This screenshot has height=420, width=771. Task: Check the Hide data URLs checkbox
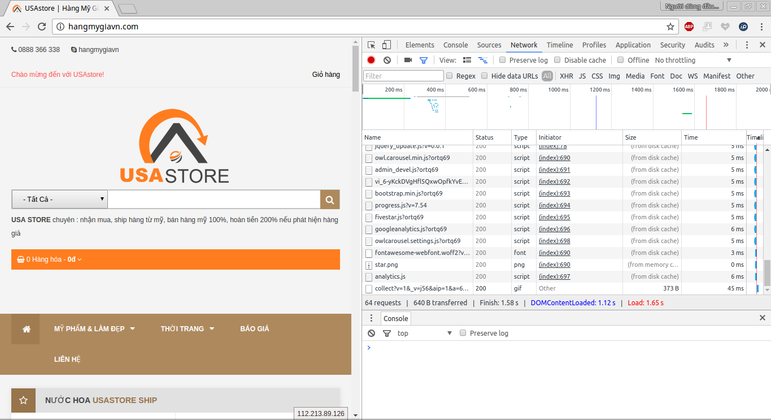coord(485,76)
